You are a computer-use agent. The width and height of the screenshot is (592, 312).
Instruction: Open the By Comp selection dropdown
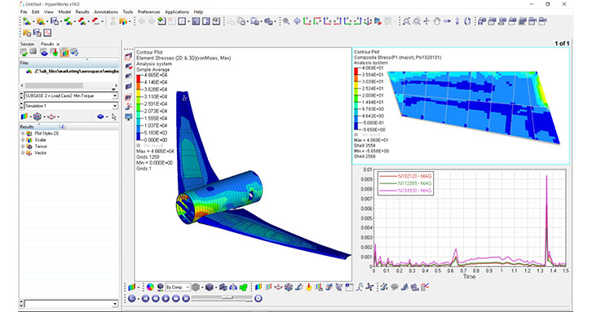[x=178, y=288]
